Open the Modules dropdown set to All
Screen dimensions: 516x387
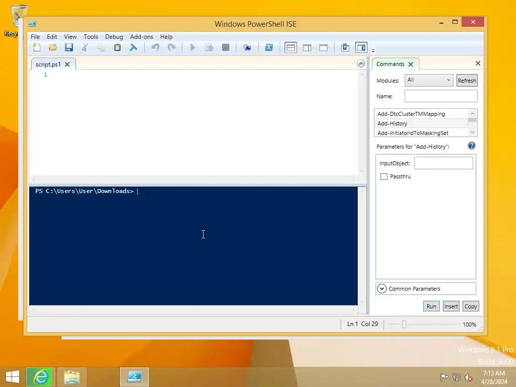point(429,80)
